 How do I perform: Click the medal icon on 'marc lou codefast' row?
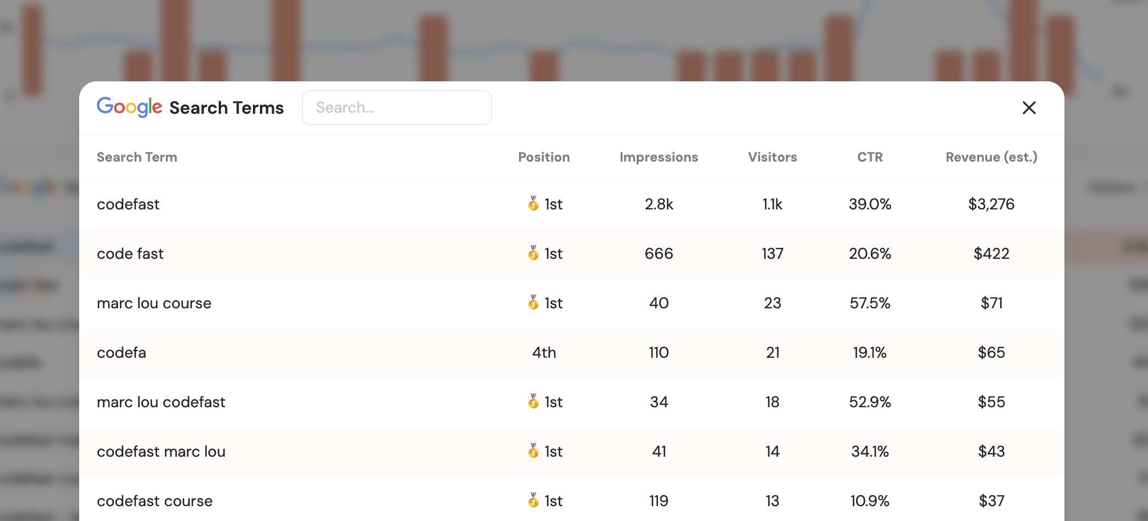(533, 402)
